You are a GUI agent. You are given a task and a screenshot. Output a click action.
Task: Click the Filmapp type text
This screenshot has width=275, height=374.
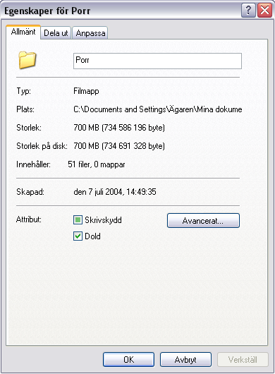click(86, 91)
